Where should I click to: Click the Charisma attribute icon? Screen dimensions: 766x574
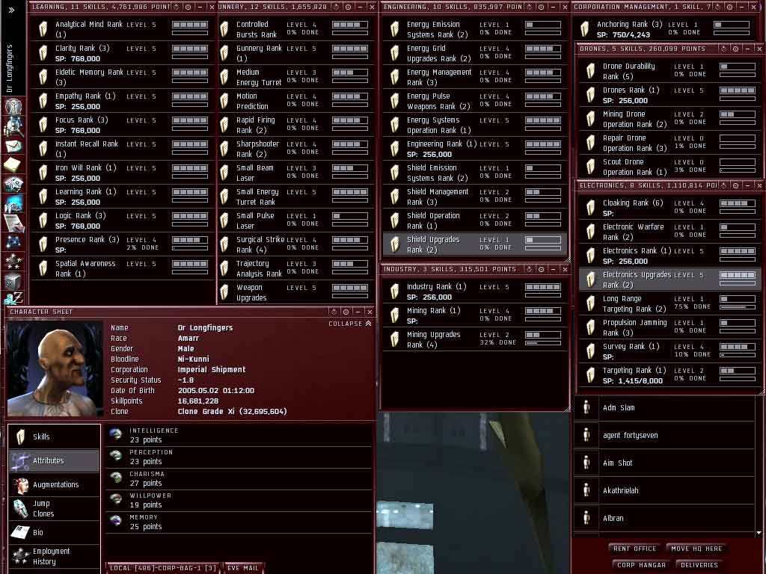click(x=116, y=478)
